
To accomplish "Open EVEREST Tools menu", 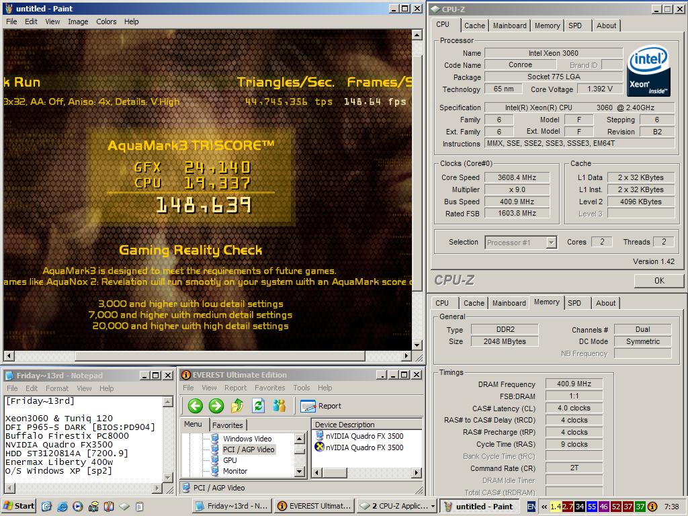I will [302, 388].
